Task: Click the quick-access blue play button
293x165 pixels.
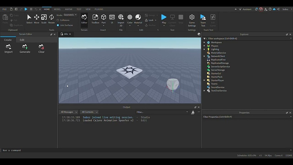Action: [x=26, y=9]
